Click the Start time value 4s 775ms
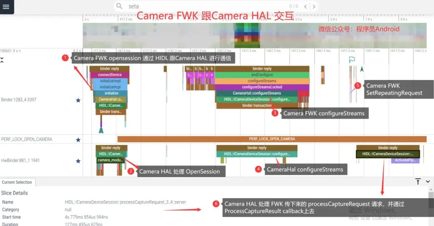Screen dimensions: 434x226 tap(86, 217)
